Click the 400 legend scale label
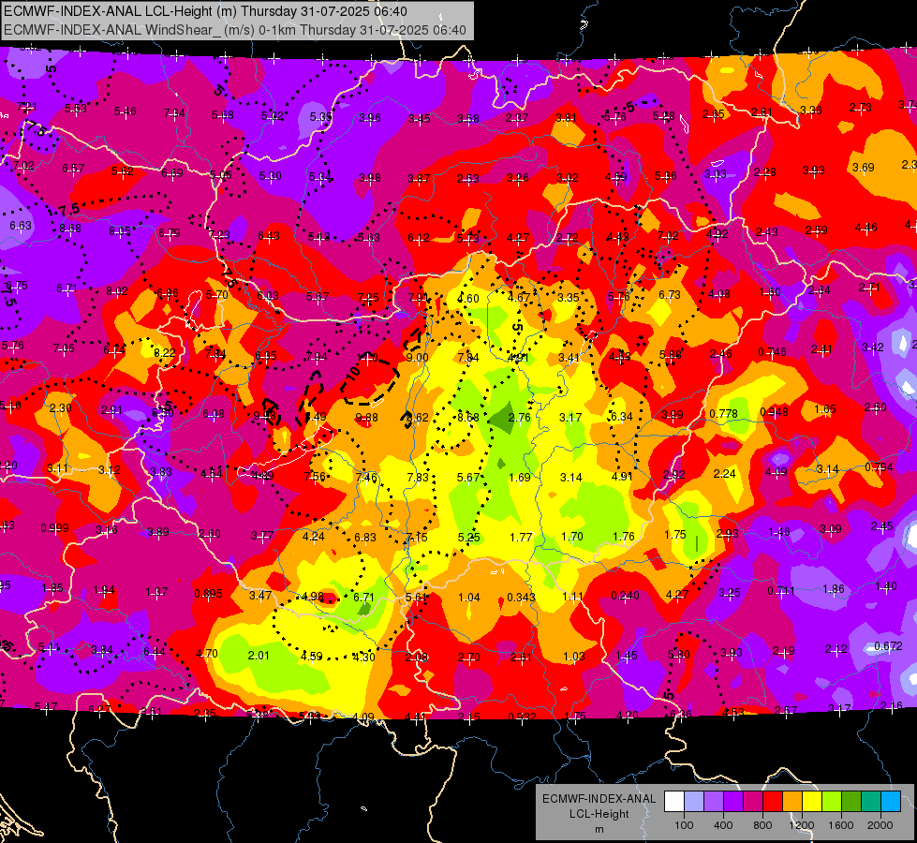This screenshot has height=843, width=917. (723, 825)
